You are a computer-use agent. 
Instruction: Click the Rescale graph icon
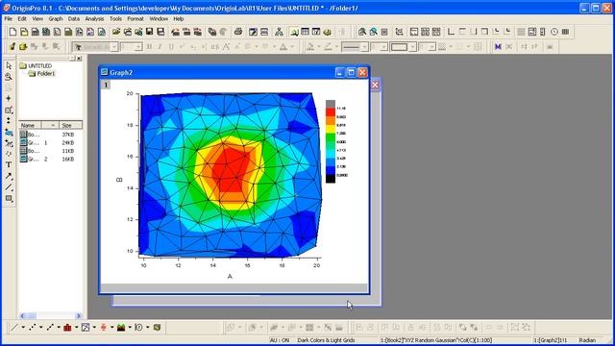(399, 32)
